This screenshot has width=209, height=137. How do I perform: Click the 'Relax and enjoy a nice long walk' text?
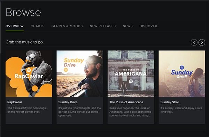(x=181, y=110)
